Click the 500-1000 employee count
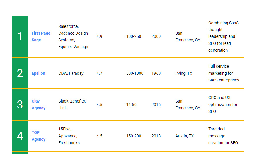Viewport: 255px width, 167px height. pos(135,73)
